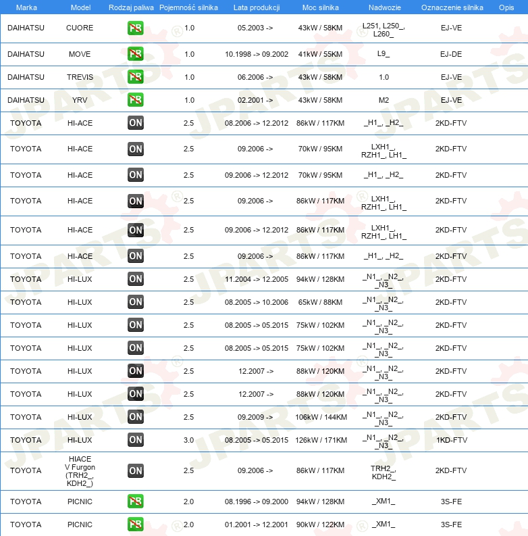Click the Nadwozie column header

[x=385, y=7]
